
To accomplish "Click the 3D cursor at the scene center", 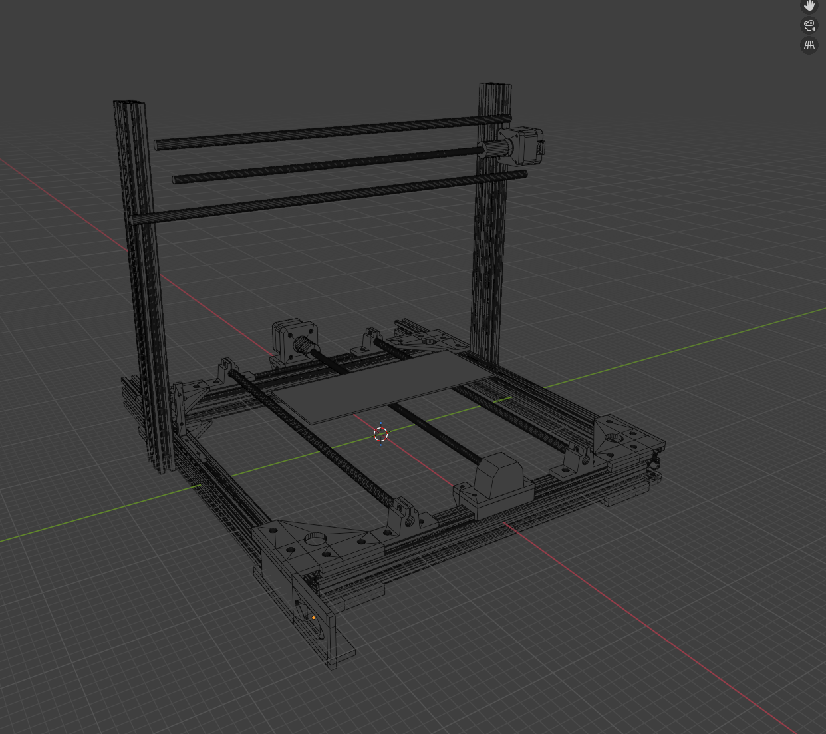I will tap(380, 434).
